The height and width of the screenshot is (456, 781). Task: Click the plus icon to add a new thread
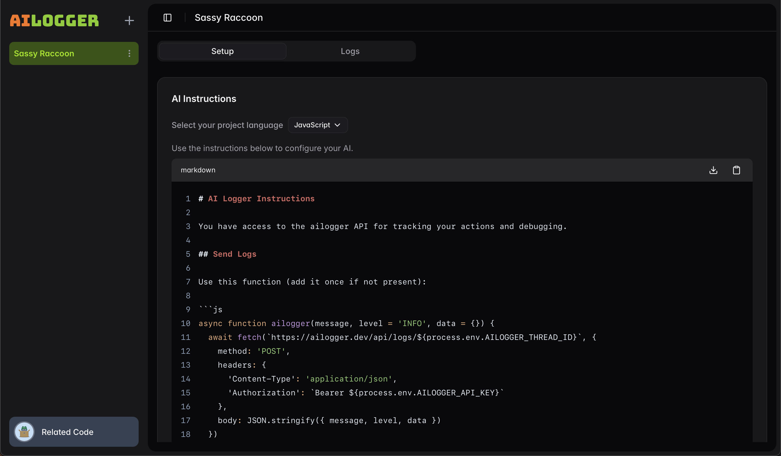click(129, 21)
